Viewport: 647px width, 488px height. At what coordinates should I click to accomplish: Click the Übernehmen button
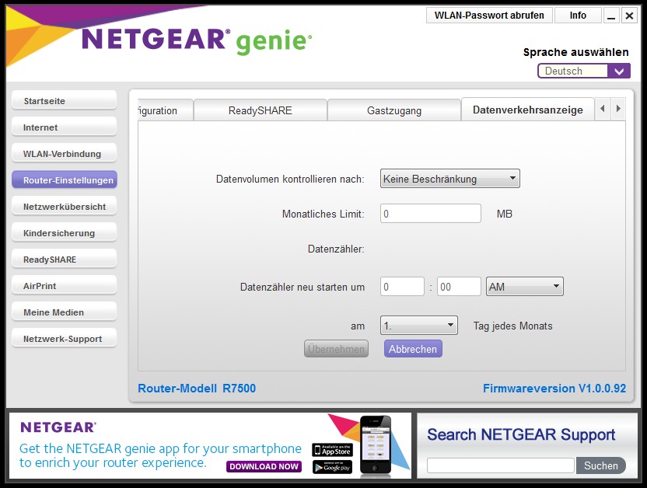pos(336,349)
